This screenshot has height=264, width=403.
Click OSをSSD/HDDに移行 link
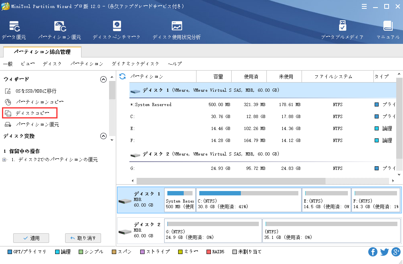(36, 91)
